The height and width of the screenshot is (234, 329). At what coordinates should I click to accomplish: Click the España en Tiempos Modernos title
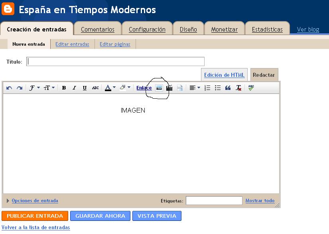[87, 10]
